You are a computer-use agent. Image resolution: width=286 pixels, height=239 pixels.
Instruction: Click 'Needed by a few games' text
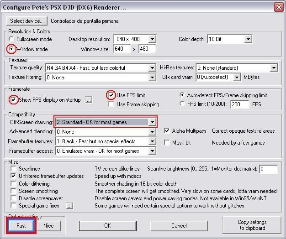pyautogui.click(x=238, y=143)
